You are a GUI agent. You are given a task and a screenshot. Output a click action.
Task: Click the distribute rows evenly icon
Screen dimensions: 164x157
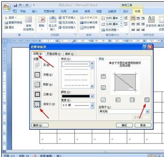126,18
